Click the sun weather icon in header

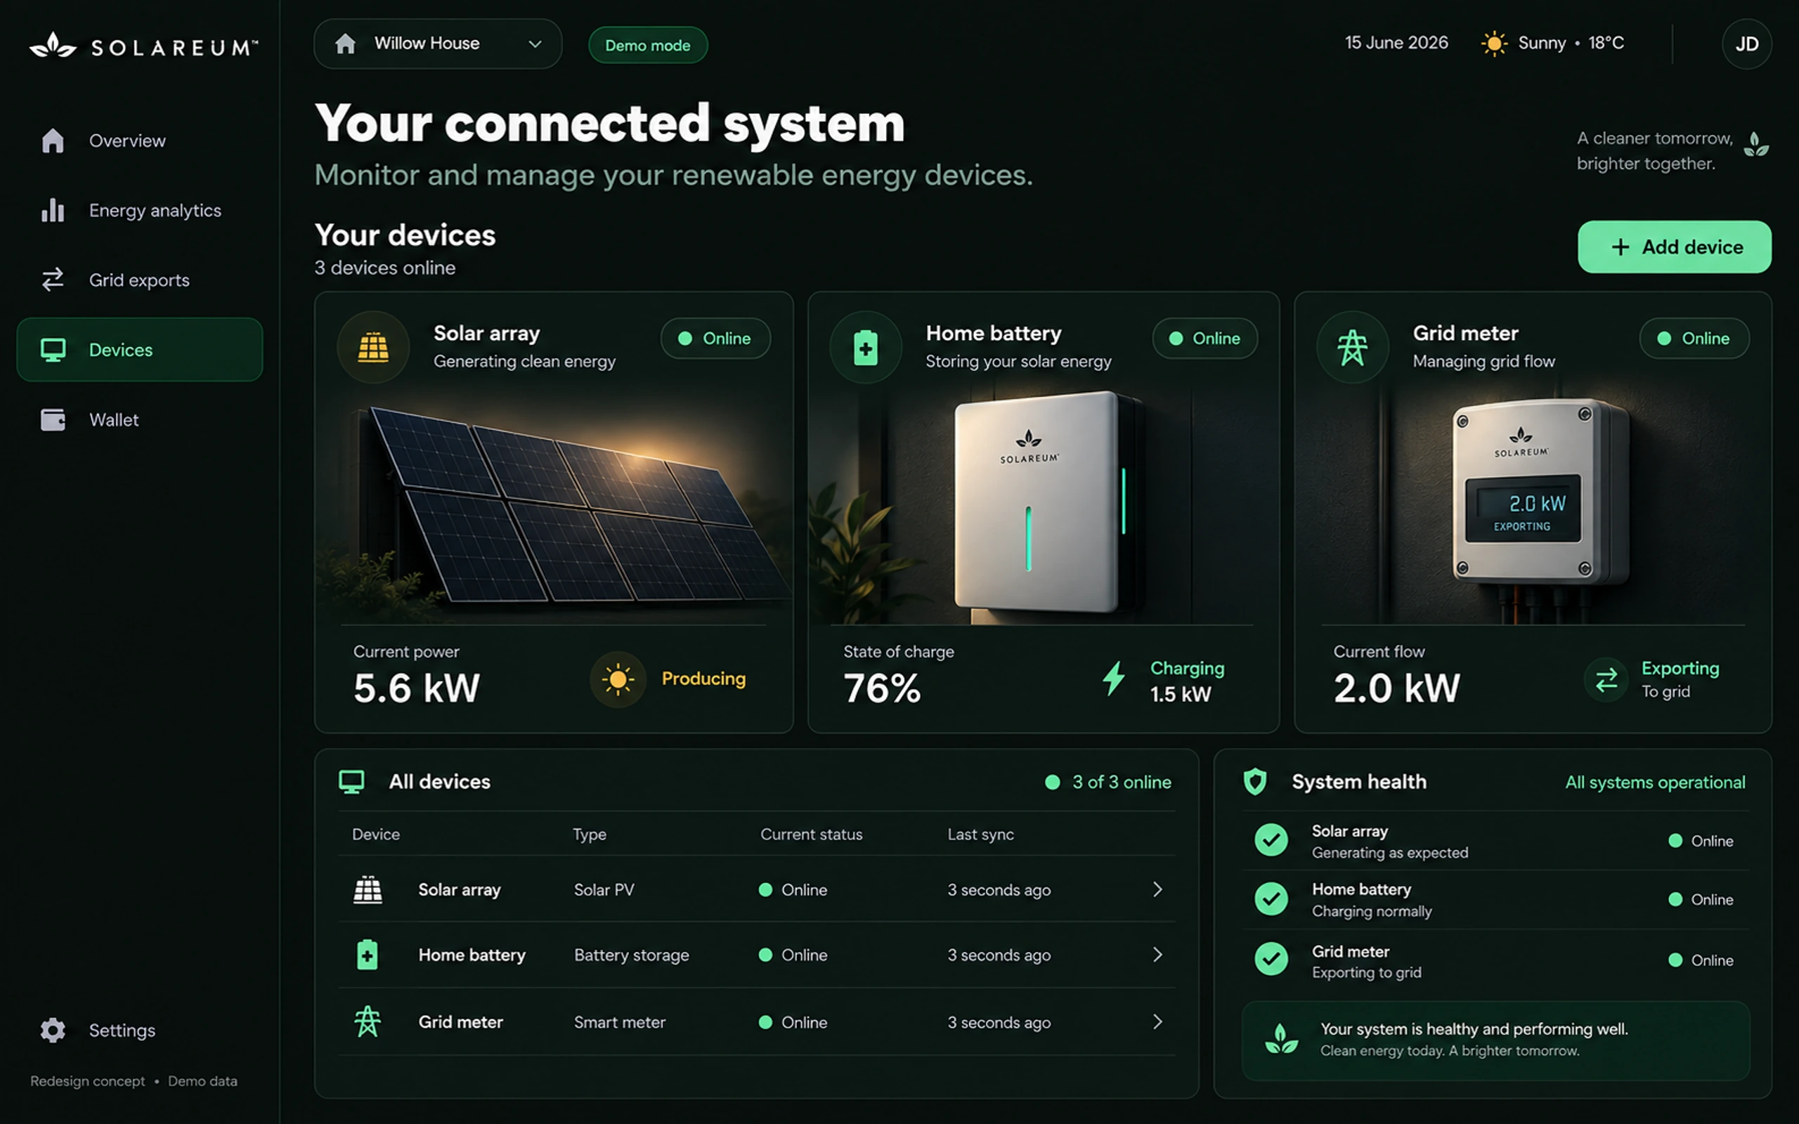tap(1493, 43)
